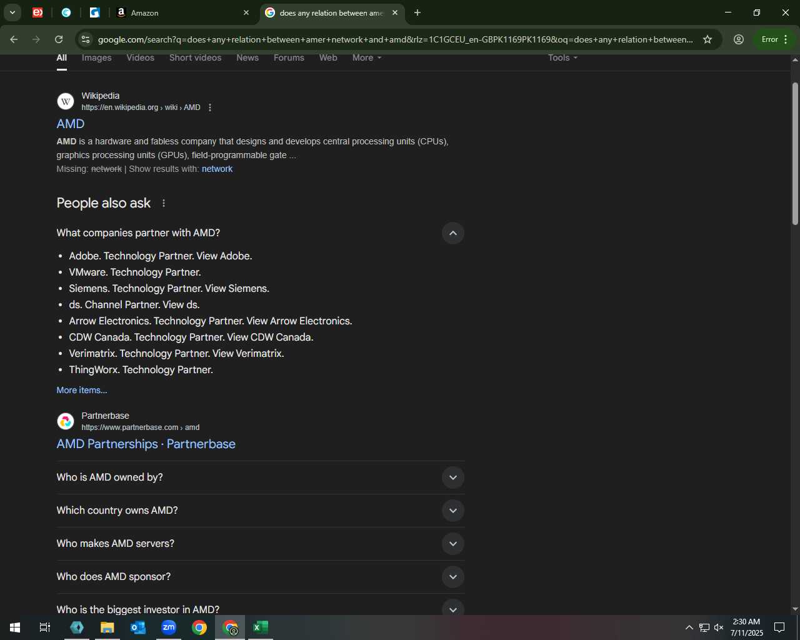800x640 pixels.
Task: Bookmark this page with the star icon
Action: tap(707, 39)
